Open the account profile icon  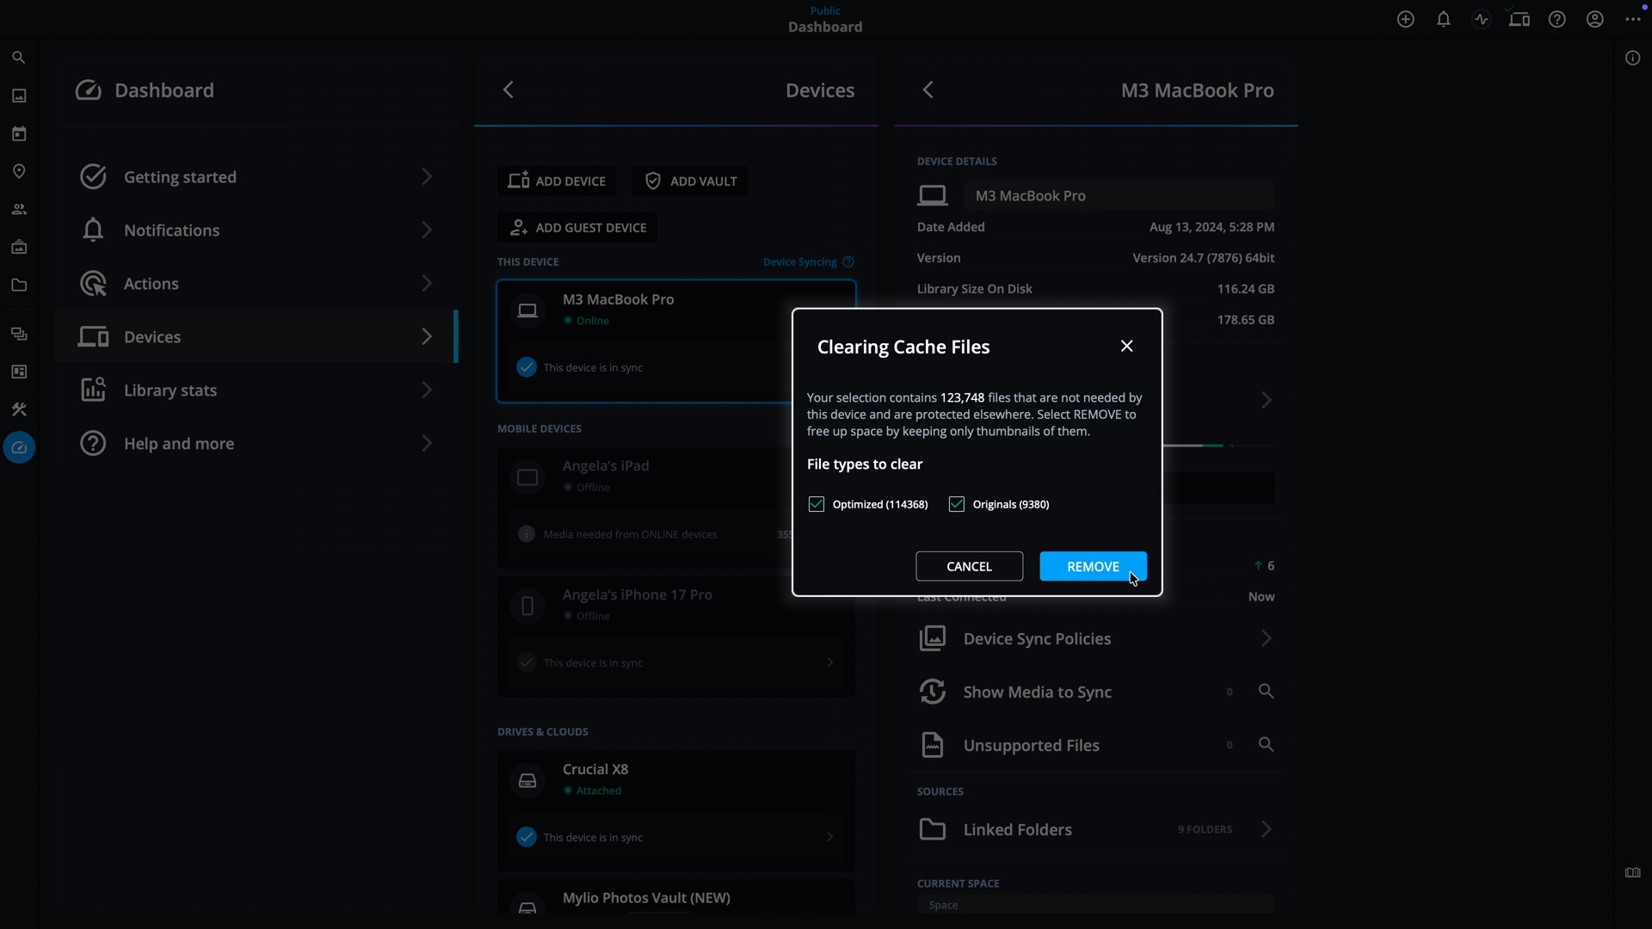[x=1595, y=19]
